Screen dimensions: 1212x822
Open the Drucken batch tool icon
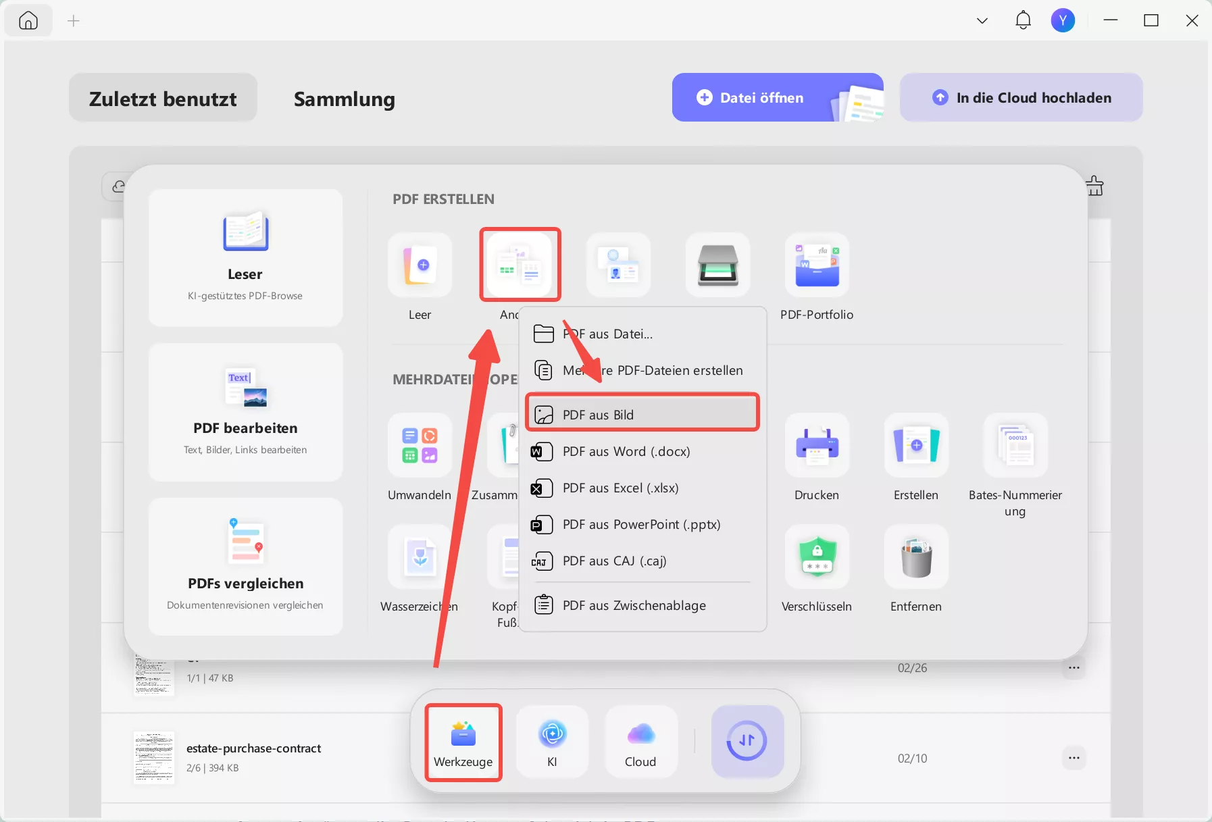817,445
